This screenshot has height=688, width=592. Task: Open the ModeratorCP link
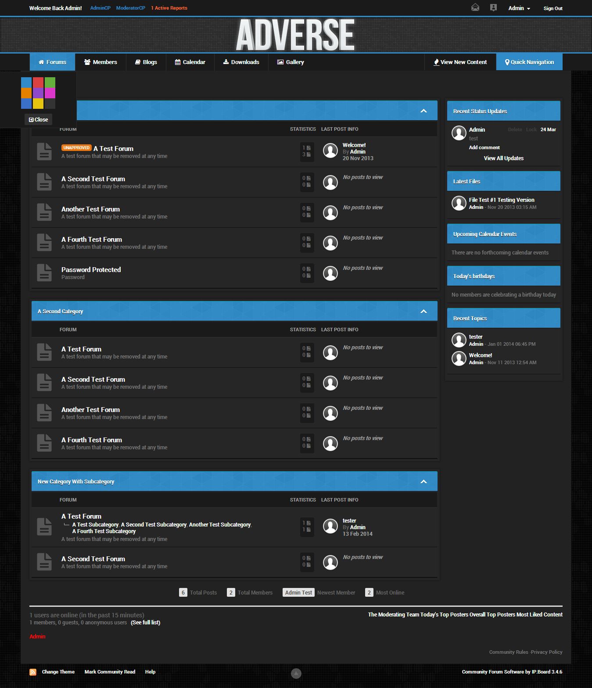coord(130,8)
